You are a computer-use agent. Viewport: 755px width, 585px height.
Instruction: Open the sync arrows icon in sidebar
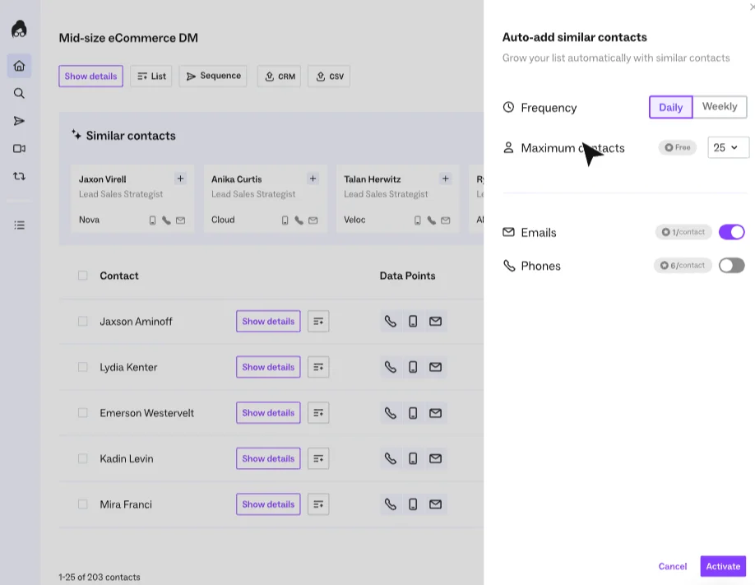click(19, 176)
